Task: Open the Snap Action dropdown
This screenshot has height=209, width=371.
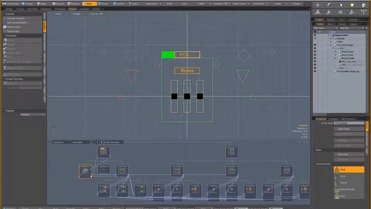Action: coord(153,4)
